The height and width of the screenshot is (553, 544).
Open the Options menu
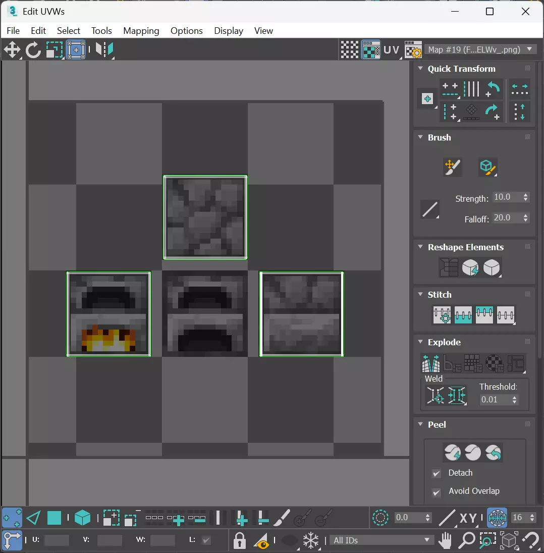pyautogui.click(x=187, y=31)
